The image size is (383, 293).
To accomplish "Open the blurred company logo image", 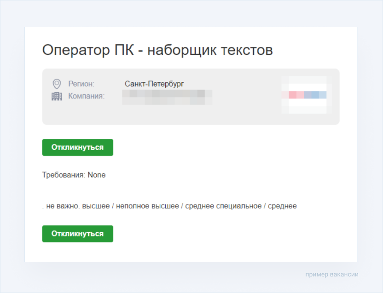I will 304,95.
